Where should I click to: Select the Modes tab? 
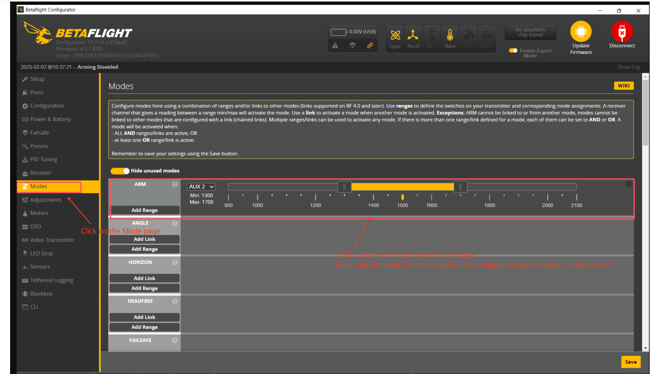tap(58, 186)
